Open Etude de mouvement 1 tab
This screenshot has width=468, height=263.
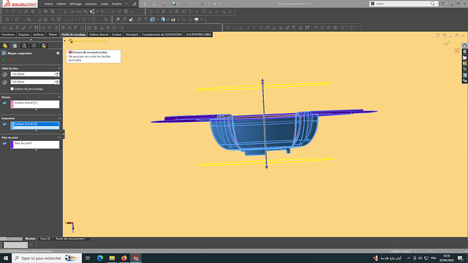(71, 239)
